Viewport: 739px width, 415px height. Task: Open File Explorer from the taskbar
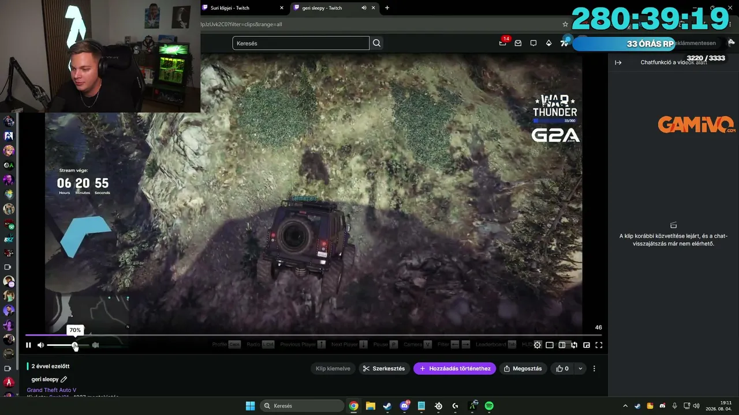[371, 406]
